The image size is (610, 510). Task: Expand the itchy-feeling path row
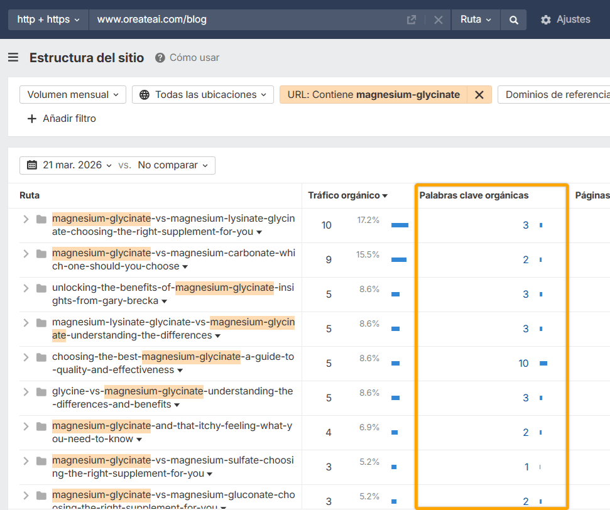(26, 426)
